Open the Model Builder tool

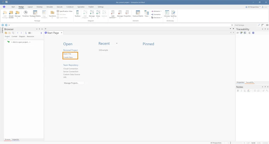click(11, 14)
